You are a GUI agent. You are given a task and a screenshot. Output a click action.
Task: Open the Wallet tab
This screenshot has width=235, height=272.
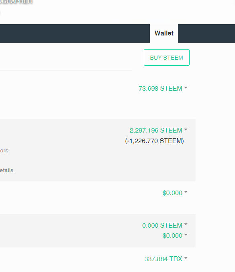[164, 33]
